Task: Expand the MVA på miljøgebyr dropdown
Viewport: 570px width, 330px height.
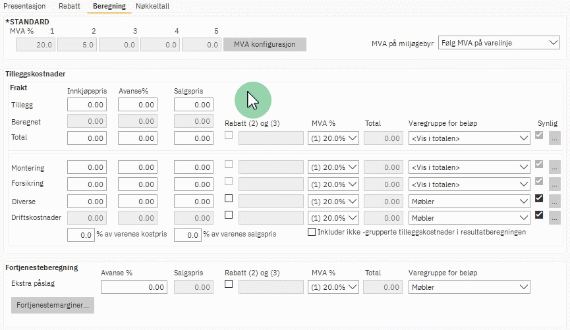Action: pyautogui.click(x=499, y=43)
